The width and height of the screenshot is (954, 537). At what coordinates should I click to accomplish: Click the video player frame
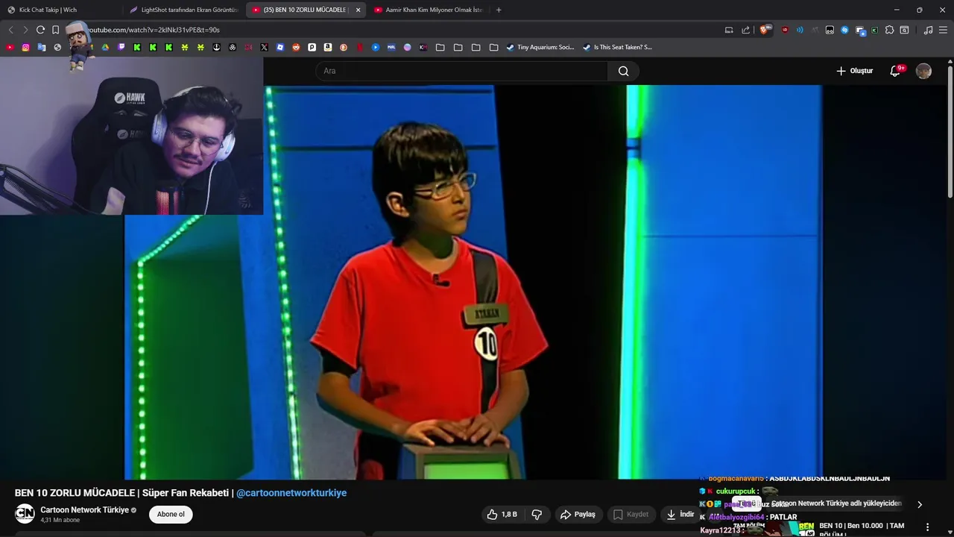click(473, 282)
